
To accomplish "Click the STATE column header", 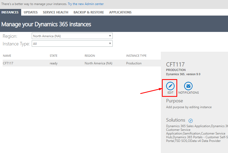I will point(53,55).
